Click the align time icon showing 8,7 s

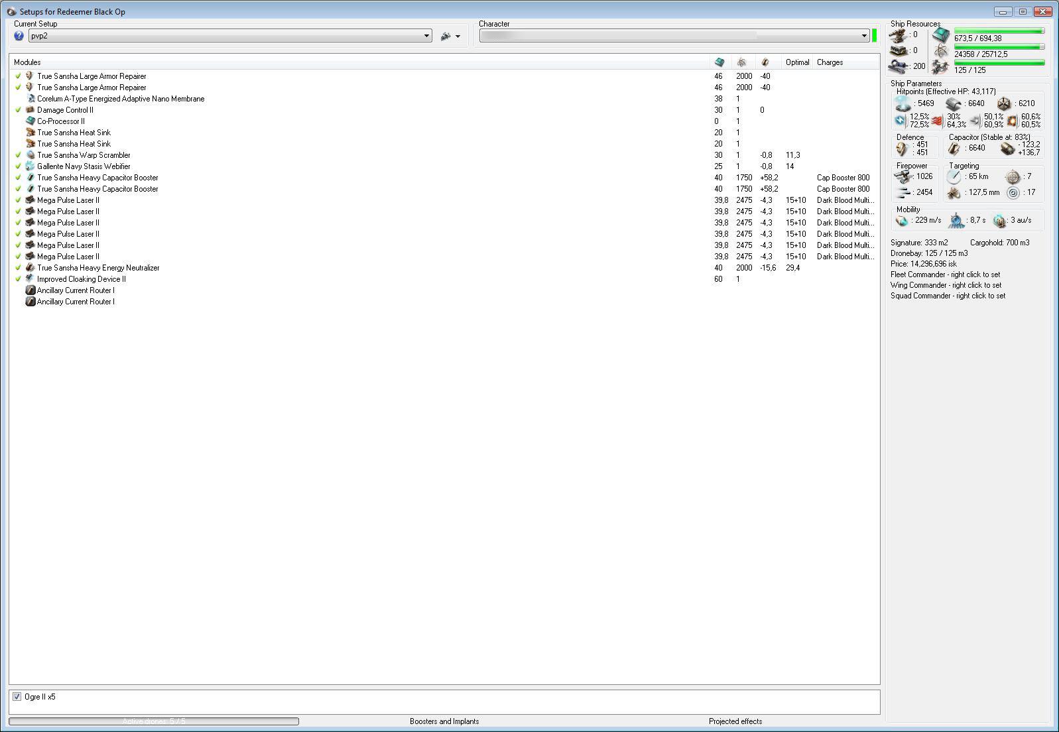pyautogui.click(x=956, y=221)
